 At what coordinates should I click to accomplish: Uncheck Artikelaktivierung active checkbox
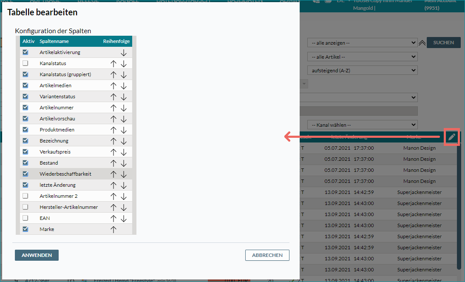pos(26,52)
